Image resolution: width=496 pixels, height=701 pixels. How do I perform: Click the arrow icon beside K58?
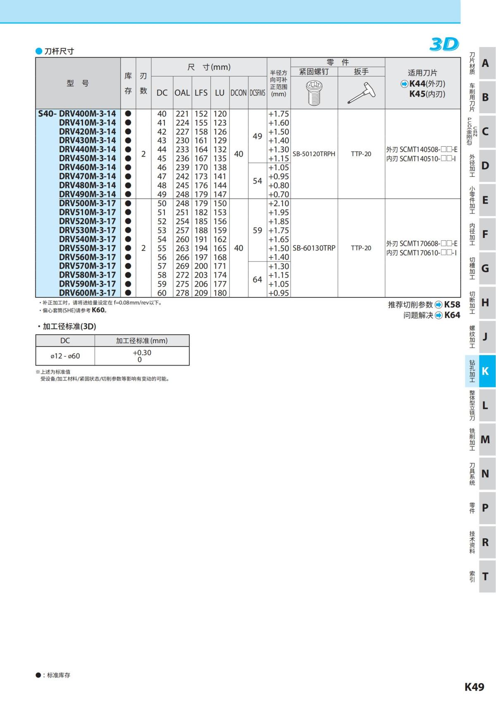click(439, 305)
